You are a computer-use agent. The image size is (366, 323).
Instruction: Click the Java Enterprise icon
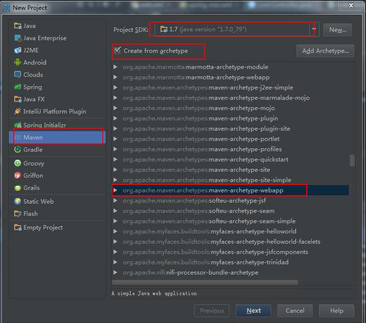tap(18, 38)
